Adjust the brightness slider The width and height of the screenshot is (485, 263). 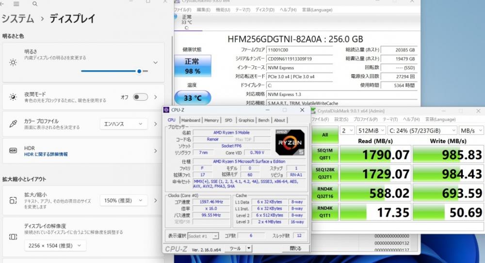[x=114, y=71]
